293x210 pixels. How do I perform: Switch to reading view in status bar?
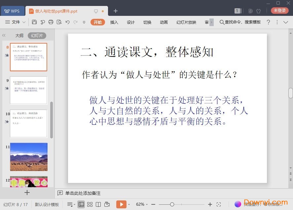(x=98, y=204)
